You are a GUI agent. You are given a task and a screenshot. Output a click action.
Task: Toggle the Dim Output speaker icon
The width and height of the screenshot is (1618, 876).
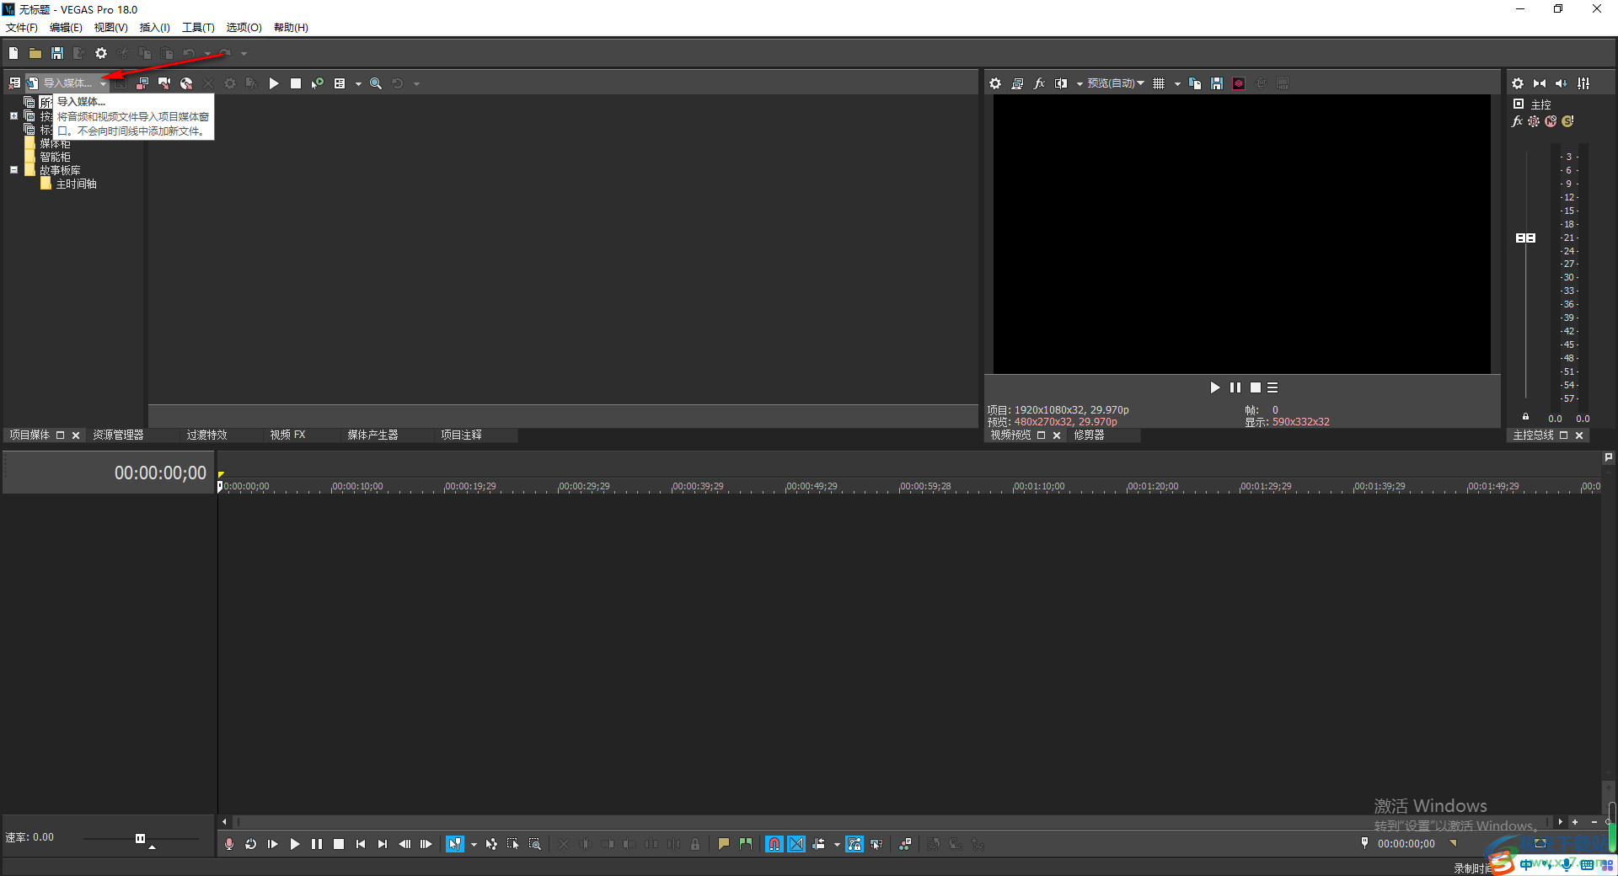[1562, 83]
